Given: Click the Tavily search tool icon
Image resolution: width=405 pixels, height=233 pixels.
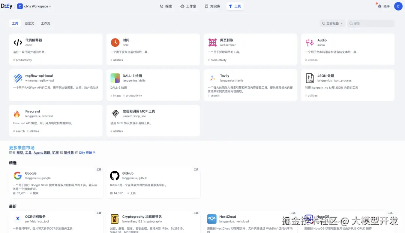Looking at the screenshot, I should click(212, 77).
